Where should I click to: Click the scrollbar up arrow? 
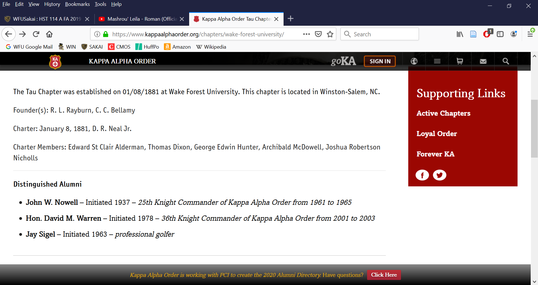pyautogui.click(x=534, y=56)
